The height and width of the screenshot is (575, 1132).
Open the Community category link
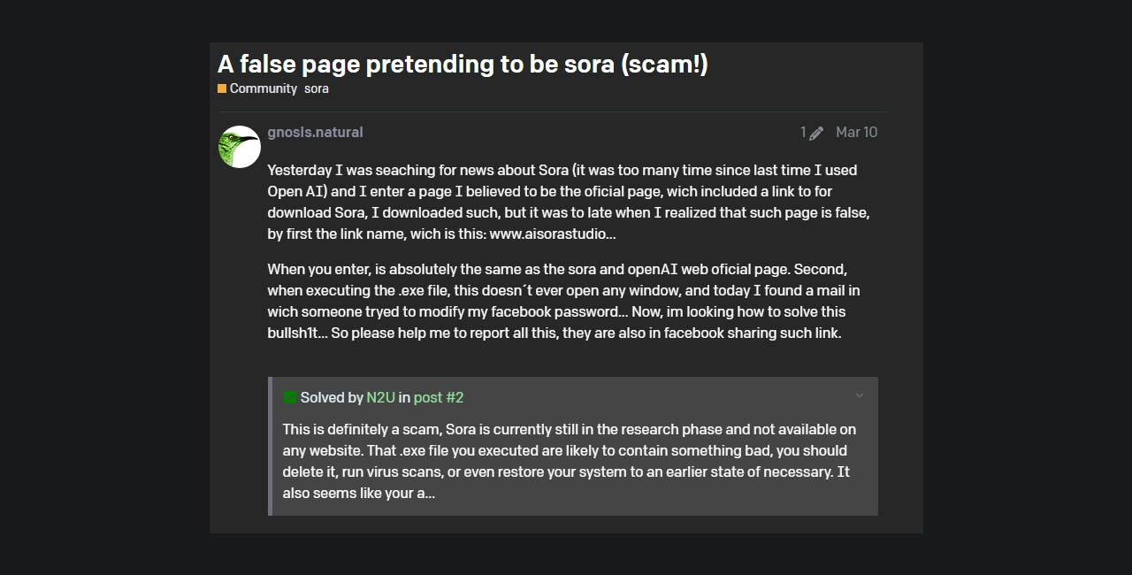(x=263, y=88)
